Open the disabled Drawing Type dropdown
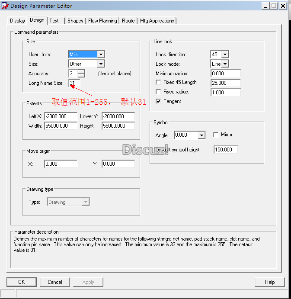Viewport: 291px width, 299px height. coord(86,202)
